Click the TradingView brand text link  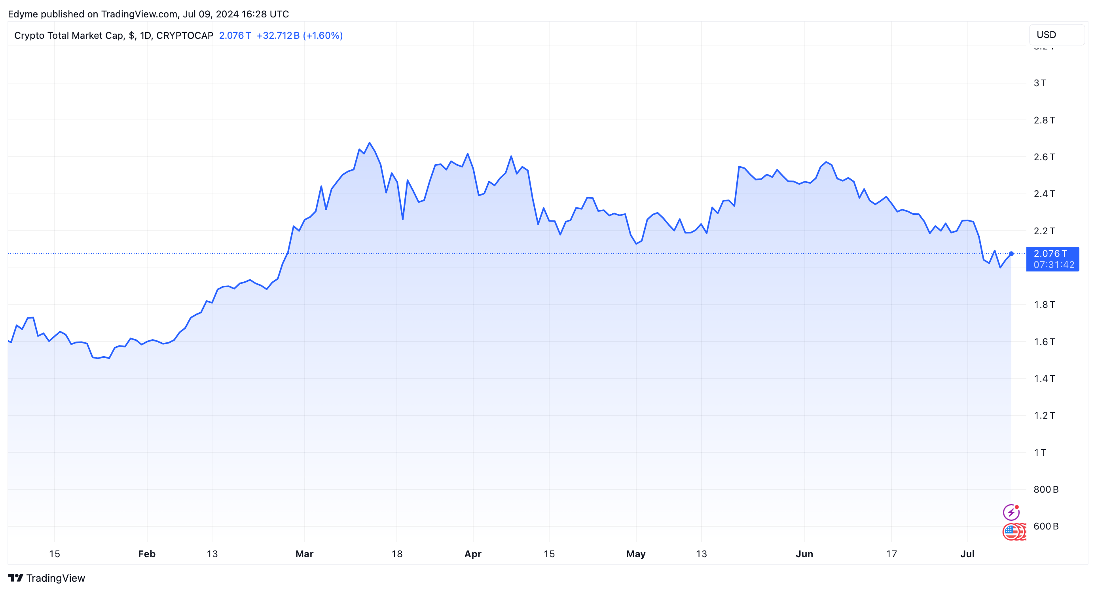tap(55, 578)
